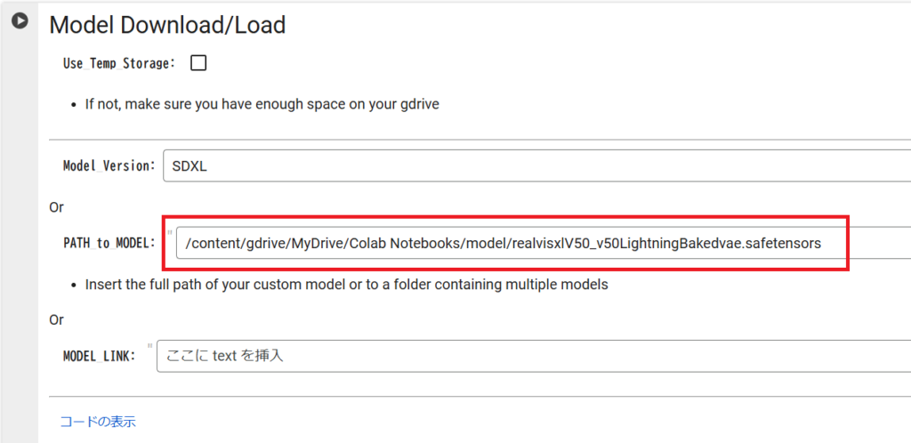Toggle the Use Temp Storage checkbox

point(198,63)
